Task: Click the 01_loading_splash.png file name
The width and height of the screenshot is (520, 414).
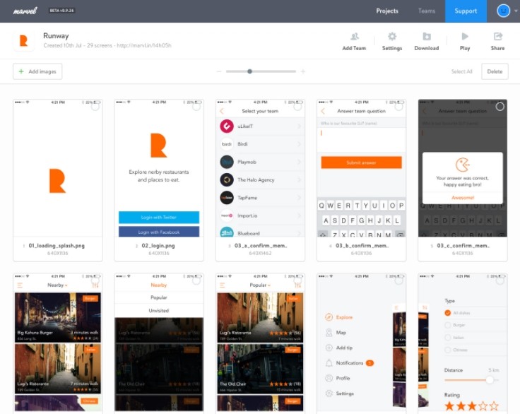Action: (x=57, y=246)
